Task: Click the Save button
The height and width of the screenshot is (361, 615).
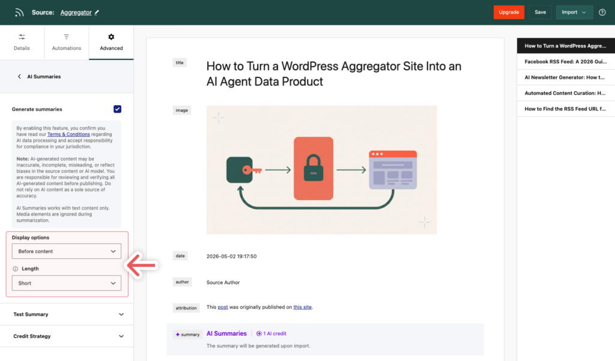Action: point(540,12)
